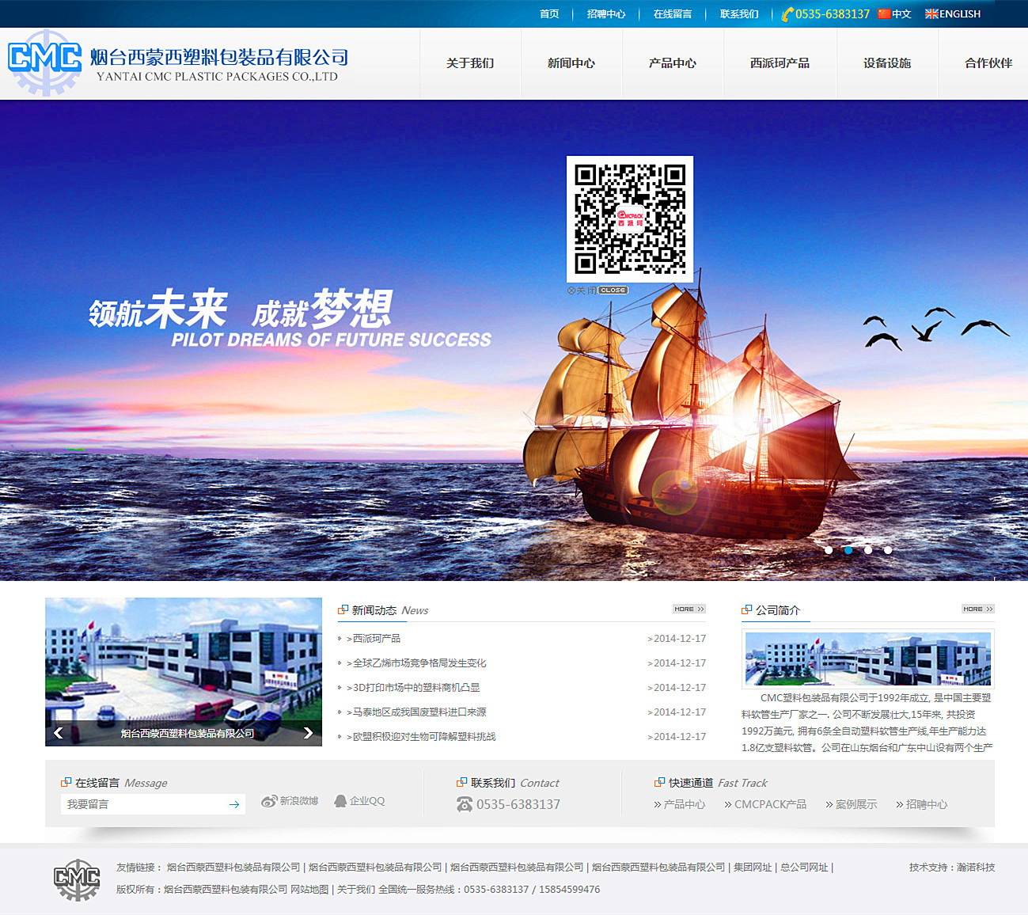The width and height of the screenshot is (1028, 915).
Task: Click the company building thumbnail in 公司简介
Action: 867,659
